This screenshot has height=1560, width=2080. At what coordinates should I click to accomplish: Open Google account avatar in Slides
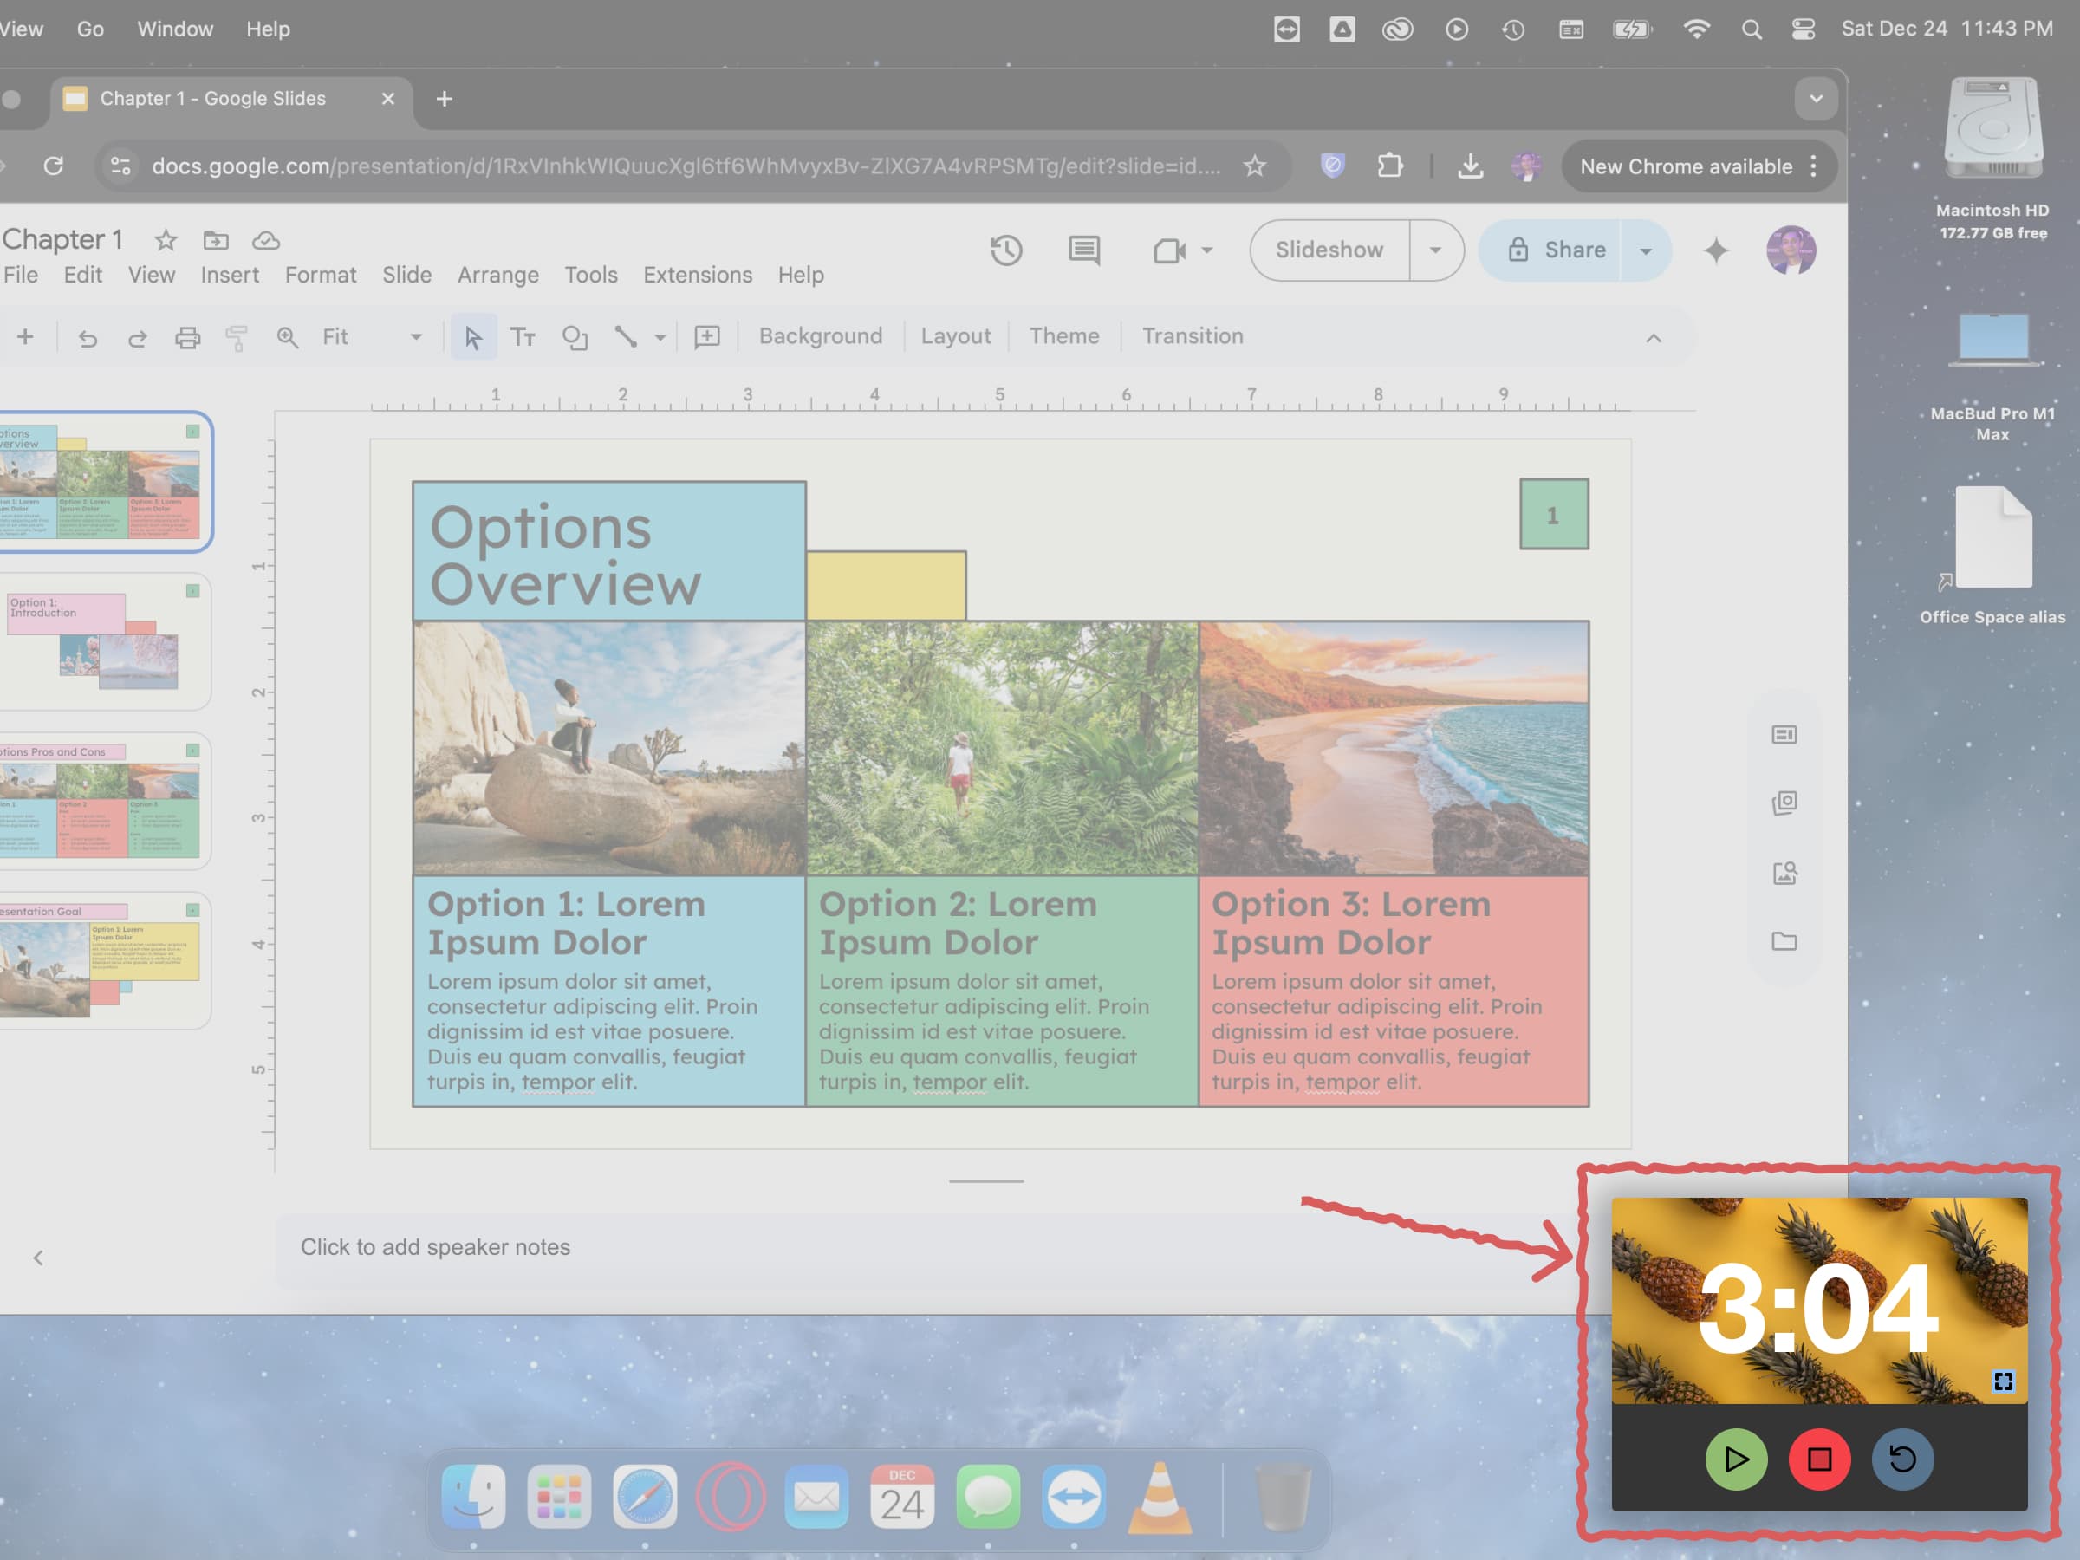1791,250
